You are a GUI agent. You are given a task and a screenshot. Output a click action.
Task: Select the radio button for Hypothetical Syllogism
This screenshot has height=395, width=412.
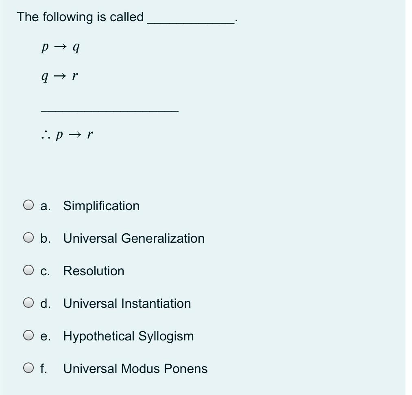coord(28,336)
